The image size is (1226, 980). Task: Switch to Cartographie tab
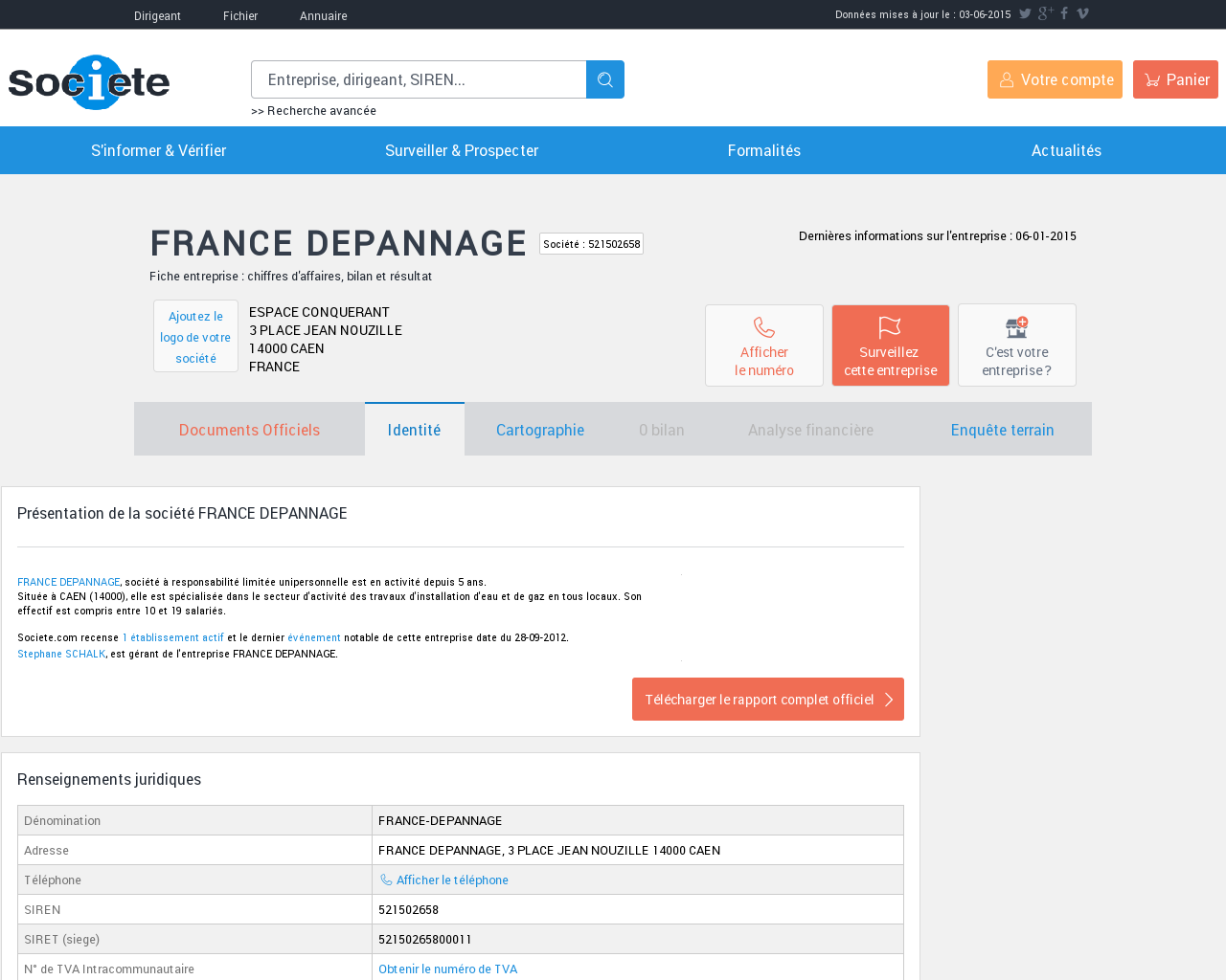click(x=540, y=430)
